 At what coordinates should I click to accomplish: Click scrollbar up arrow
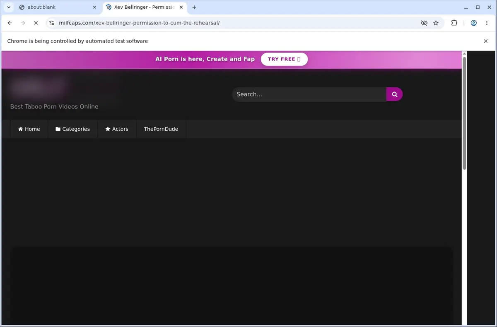[x=464, y=53]
